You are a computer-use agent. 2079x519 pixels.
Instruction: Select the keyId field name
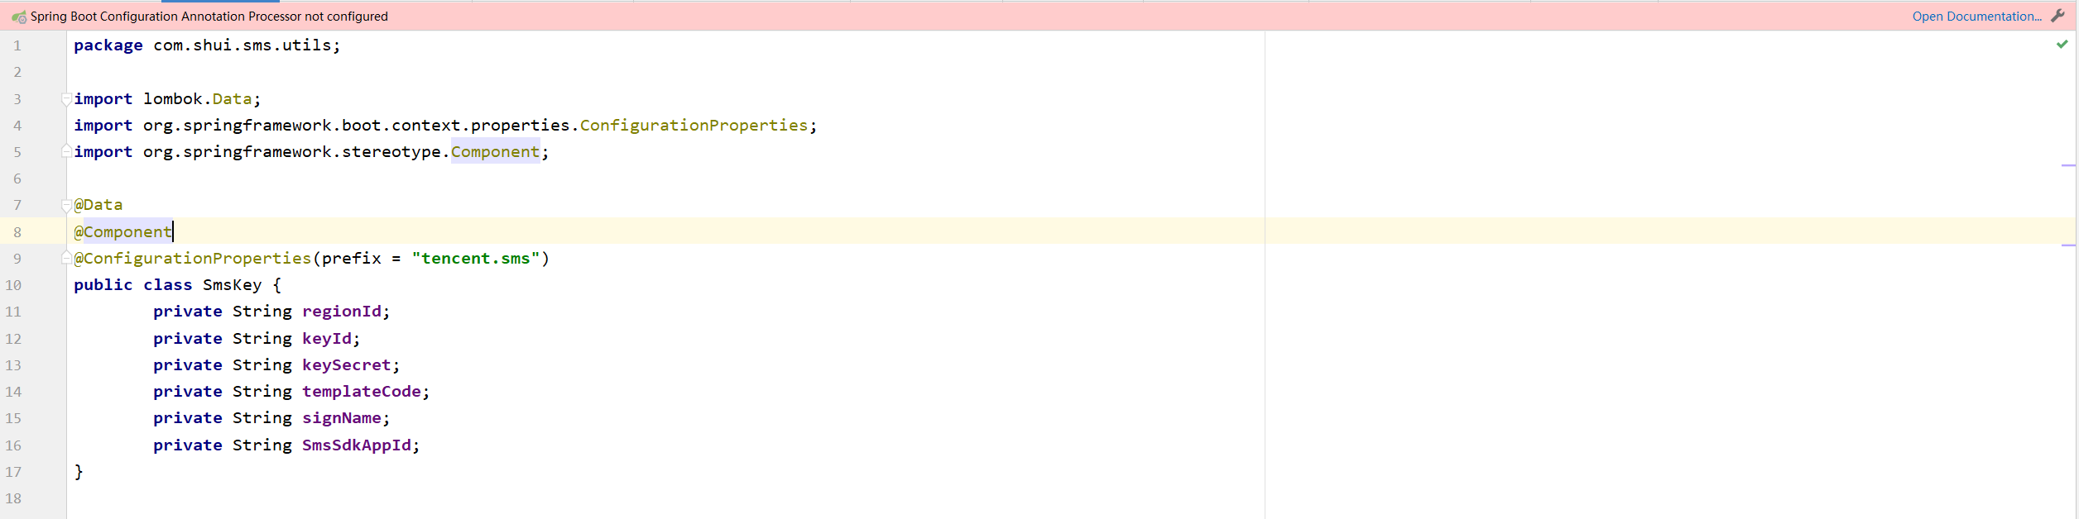point(327,339)
